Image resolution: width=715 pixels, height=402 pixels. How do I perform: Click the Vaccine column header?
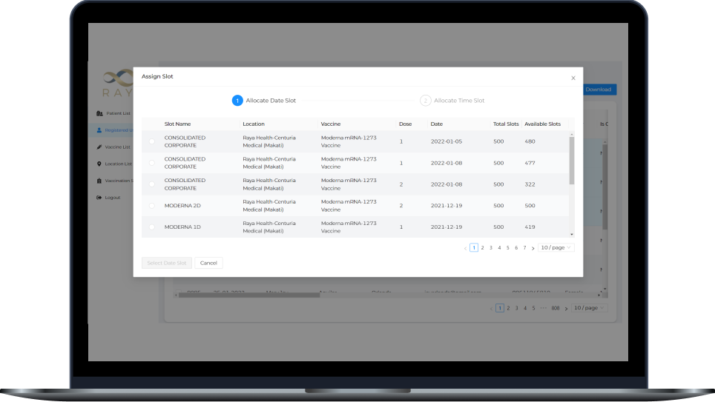tap(331, 124)
